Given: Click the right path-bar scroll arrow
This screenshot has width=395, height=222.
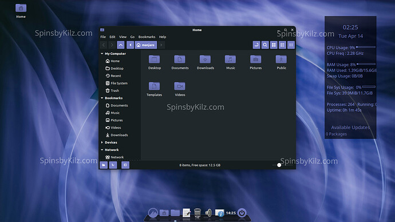Looking at the screenshot, I should [161, 45].
